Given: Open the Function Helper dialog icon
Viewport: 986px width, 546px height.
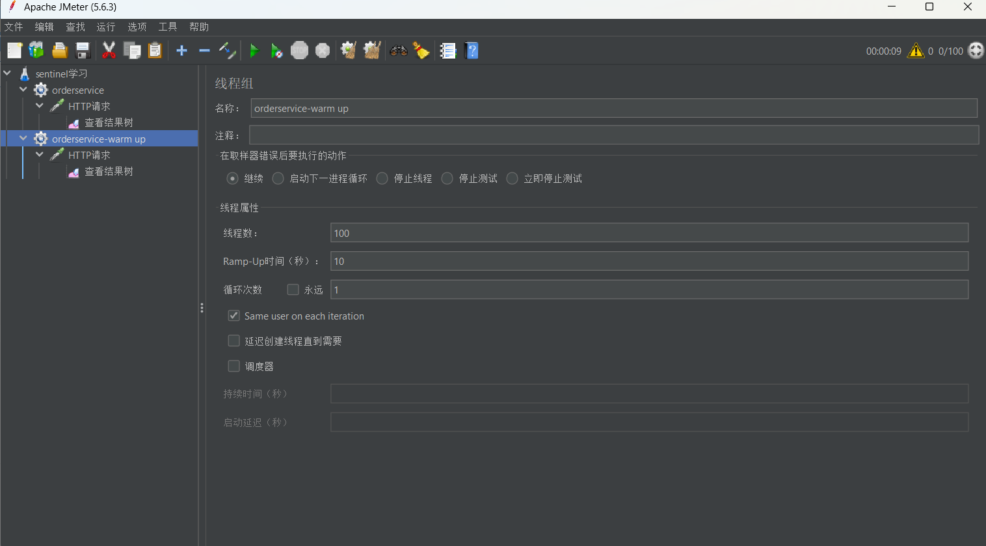Looking at the screenshot, I should click(448, 50).
